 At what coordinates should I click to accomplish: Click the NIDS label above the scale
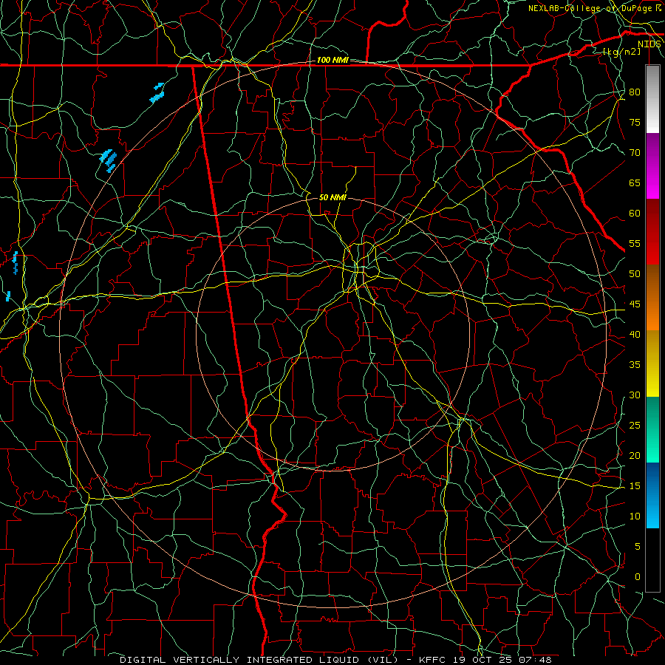[649, 44]
